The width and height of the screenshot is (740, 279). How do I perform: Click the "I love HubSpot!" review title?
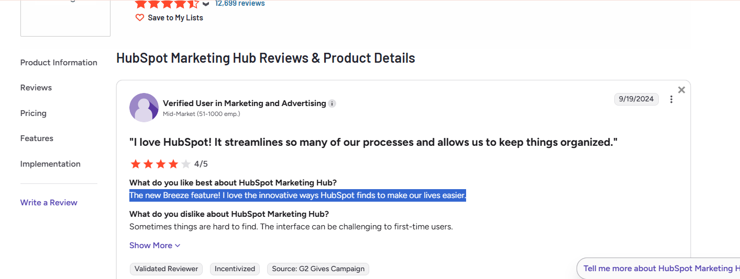click(373, 142)
